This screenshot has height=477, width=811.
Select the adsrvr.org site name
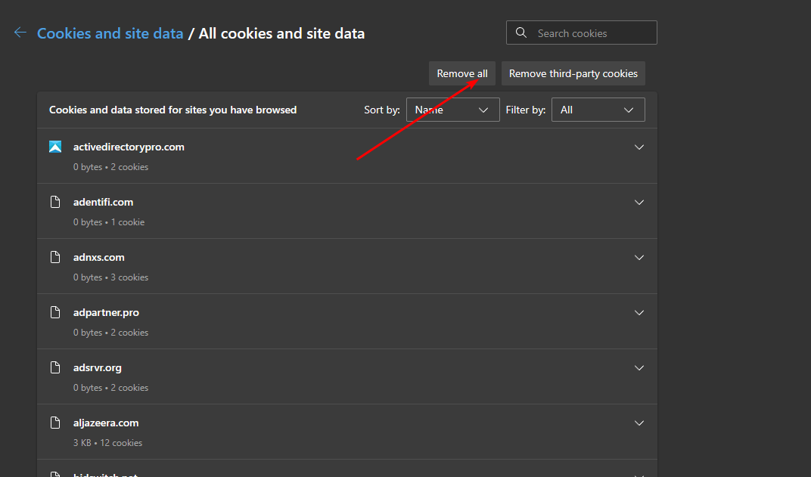[x=98, y=368]
